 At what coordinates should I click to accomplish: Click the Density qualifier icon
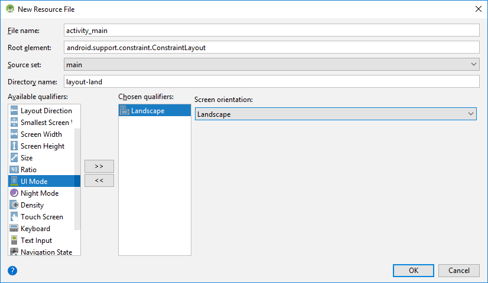click(x=14, y=205)
